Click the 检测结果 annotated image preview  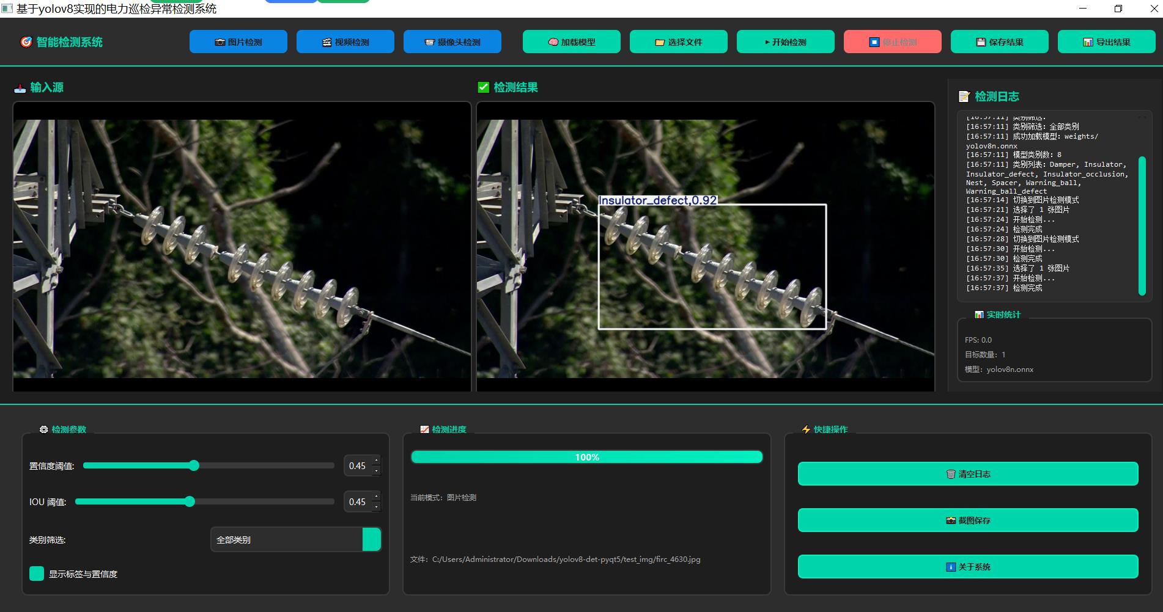(x=706, y=249)
